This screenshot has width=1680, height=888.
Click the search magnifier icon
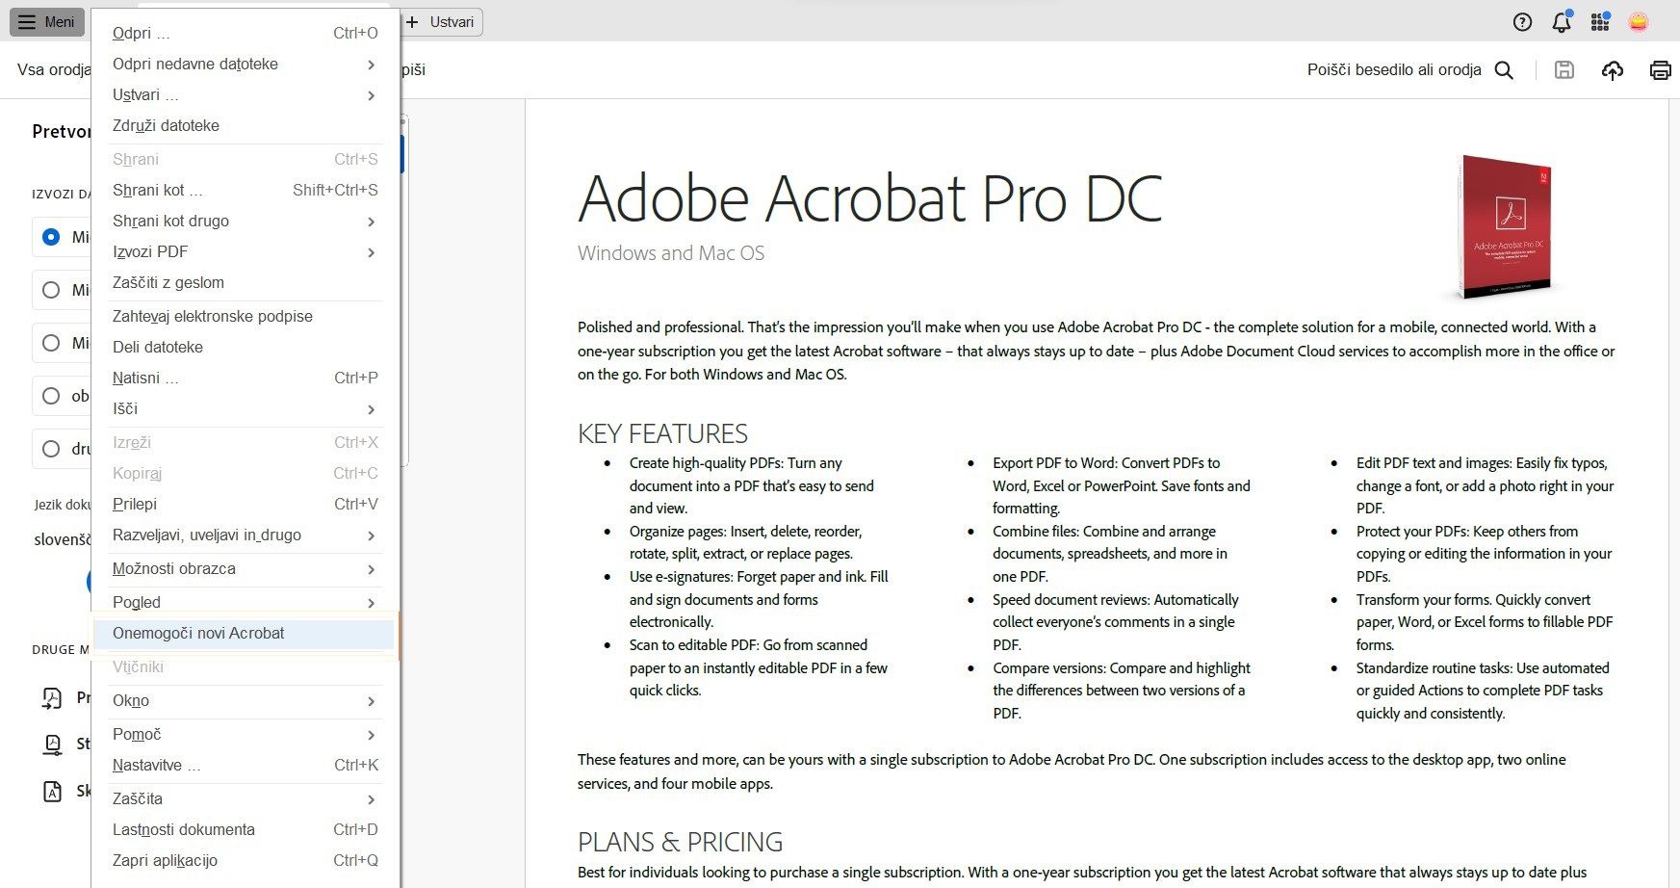pos(1504,70)
